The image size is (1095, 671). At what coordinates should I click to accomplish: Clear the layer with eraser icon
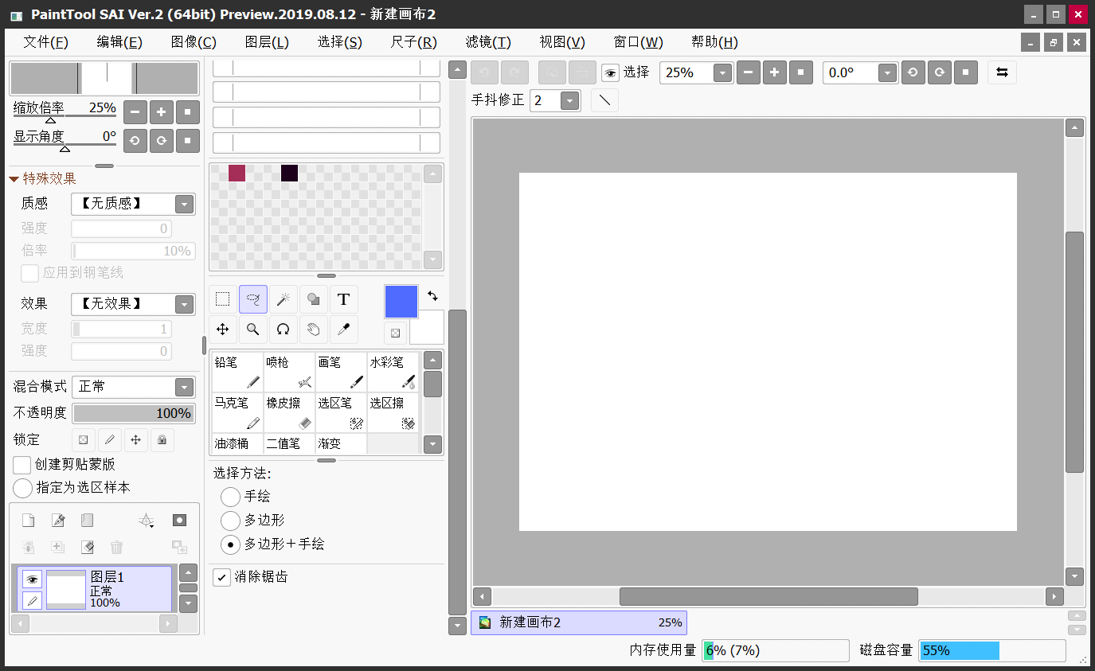(x=87, y=548)
